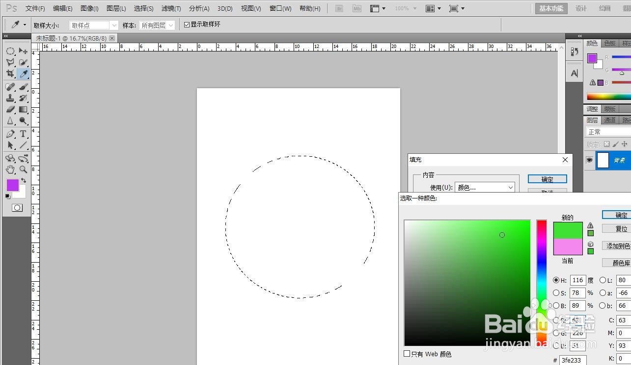
Task: Select the Elliptical Marquee tool
Action: pos(10,51)
